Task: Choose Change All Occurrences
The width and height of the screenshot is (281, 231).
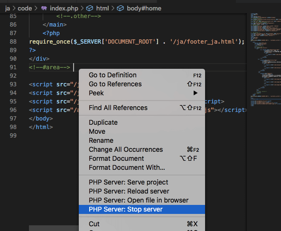Action: tap(142, 149)
